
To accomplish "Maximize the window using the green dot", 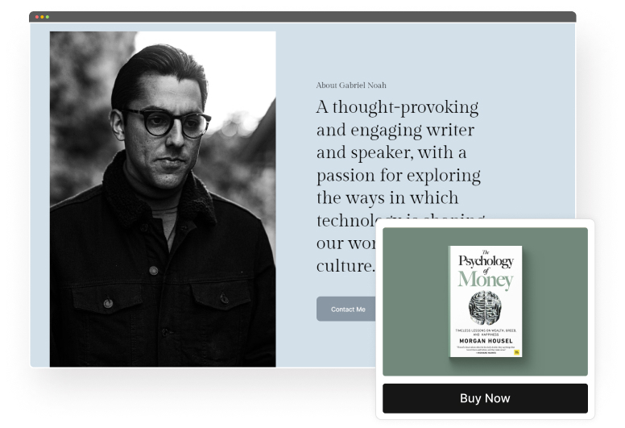I will (x=48, y=17).
